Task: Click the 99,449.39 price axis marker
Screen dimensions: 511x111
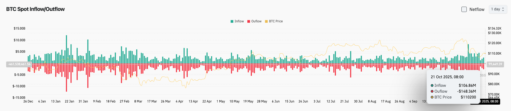Action: (495, 64)
